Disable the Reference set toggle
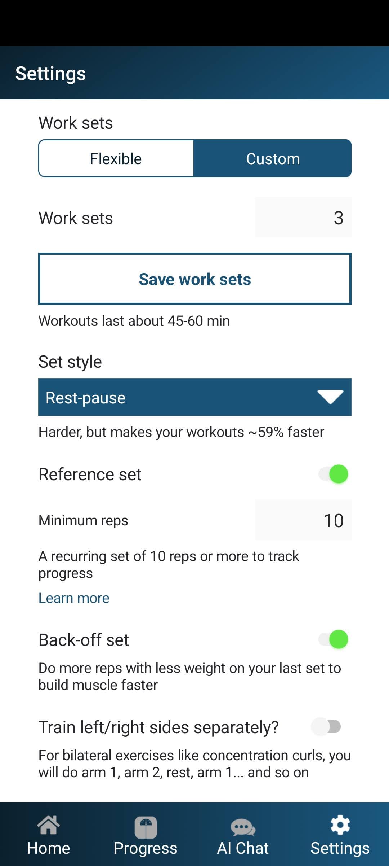 (x=333, y=474)
